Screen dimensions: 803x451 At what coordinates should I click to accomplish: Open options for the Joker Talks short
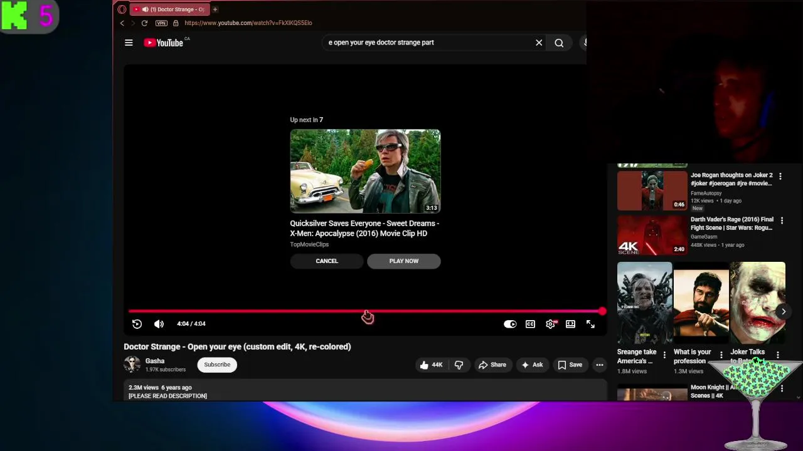tap(778, 355)
